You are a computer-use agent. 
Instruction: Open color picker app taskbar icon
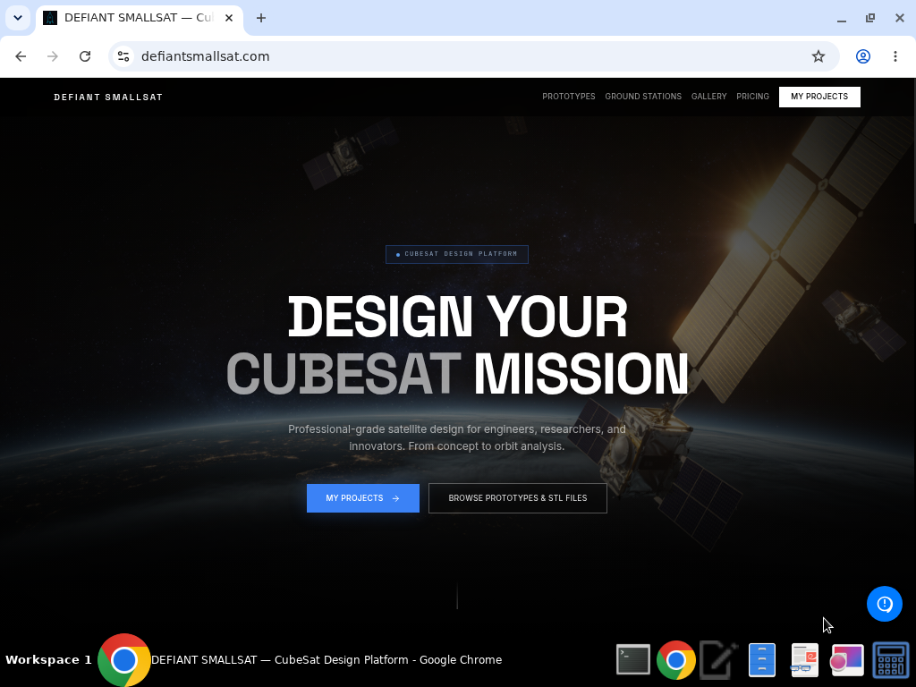click(847, 660)
